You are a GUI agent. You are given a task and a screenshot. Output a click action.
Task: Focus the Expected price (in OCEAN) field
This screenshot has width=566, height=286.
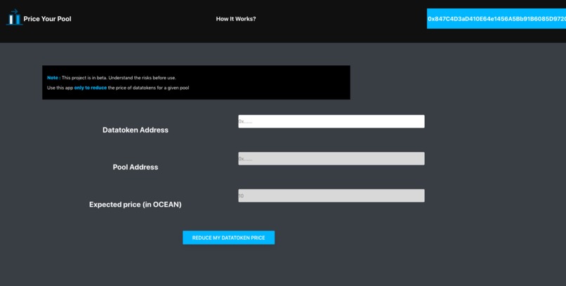[331, 196]
